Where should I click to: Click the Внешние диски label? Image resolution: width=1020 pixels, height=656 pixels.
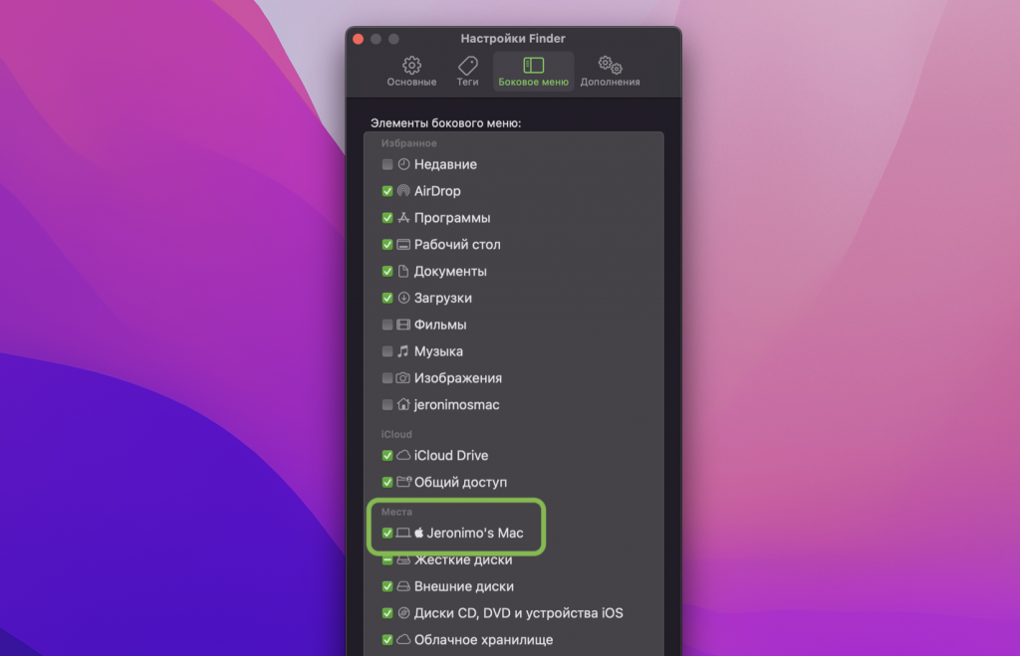pyautogui.click(x=464, y=586)
